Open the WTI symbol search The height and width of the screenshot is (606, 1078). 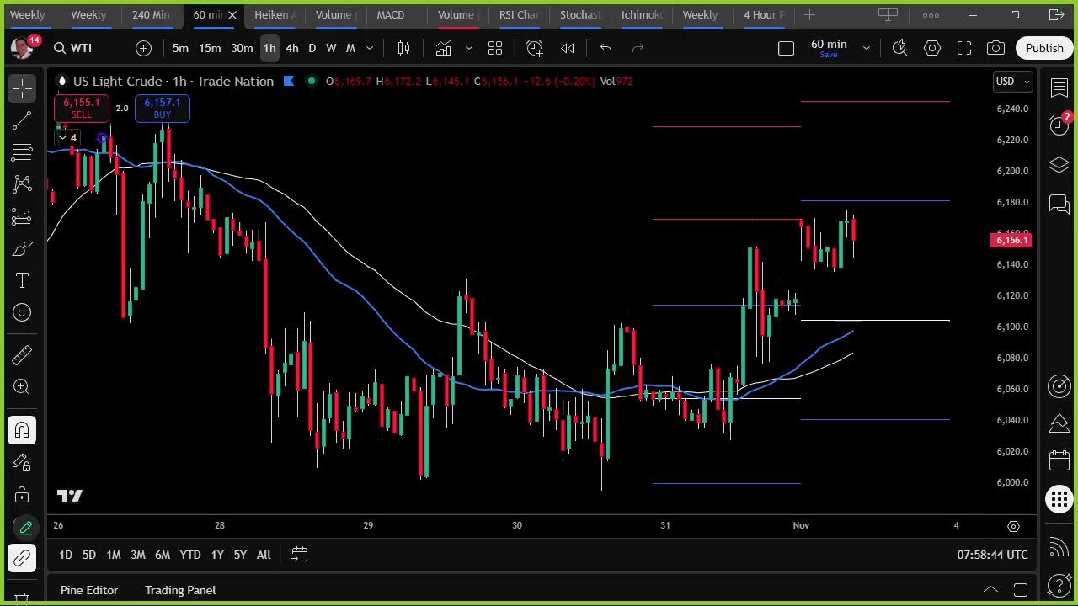(73, 48)
